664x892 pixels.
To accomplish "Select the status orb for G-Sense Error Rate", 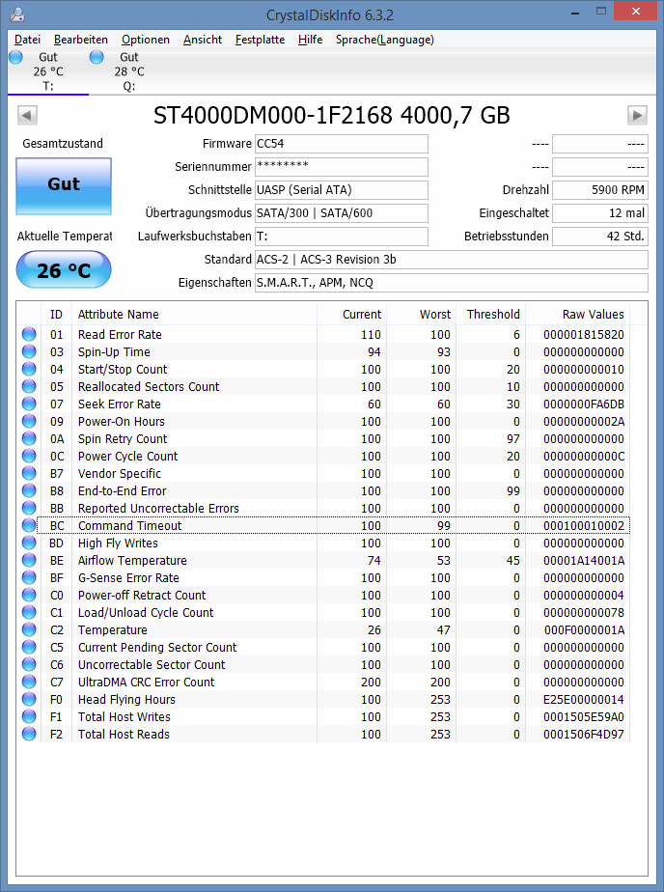I will pos(29,577).
